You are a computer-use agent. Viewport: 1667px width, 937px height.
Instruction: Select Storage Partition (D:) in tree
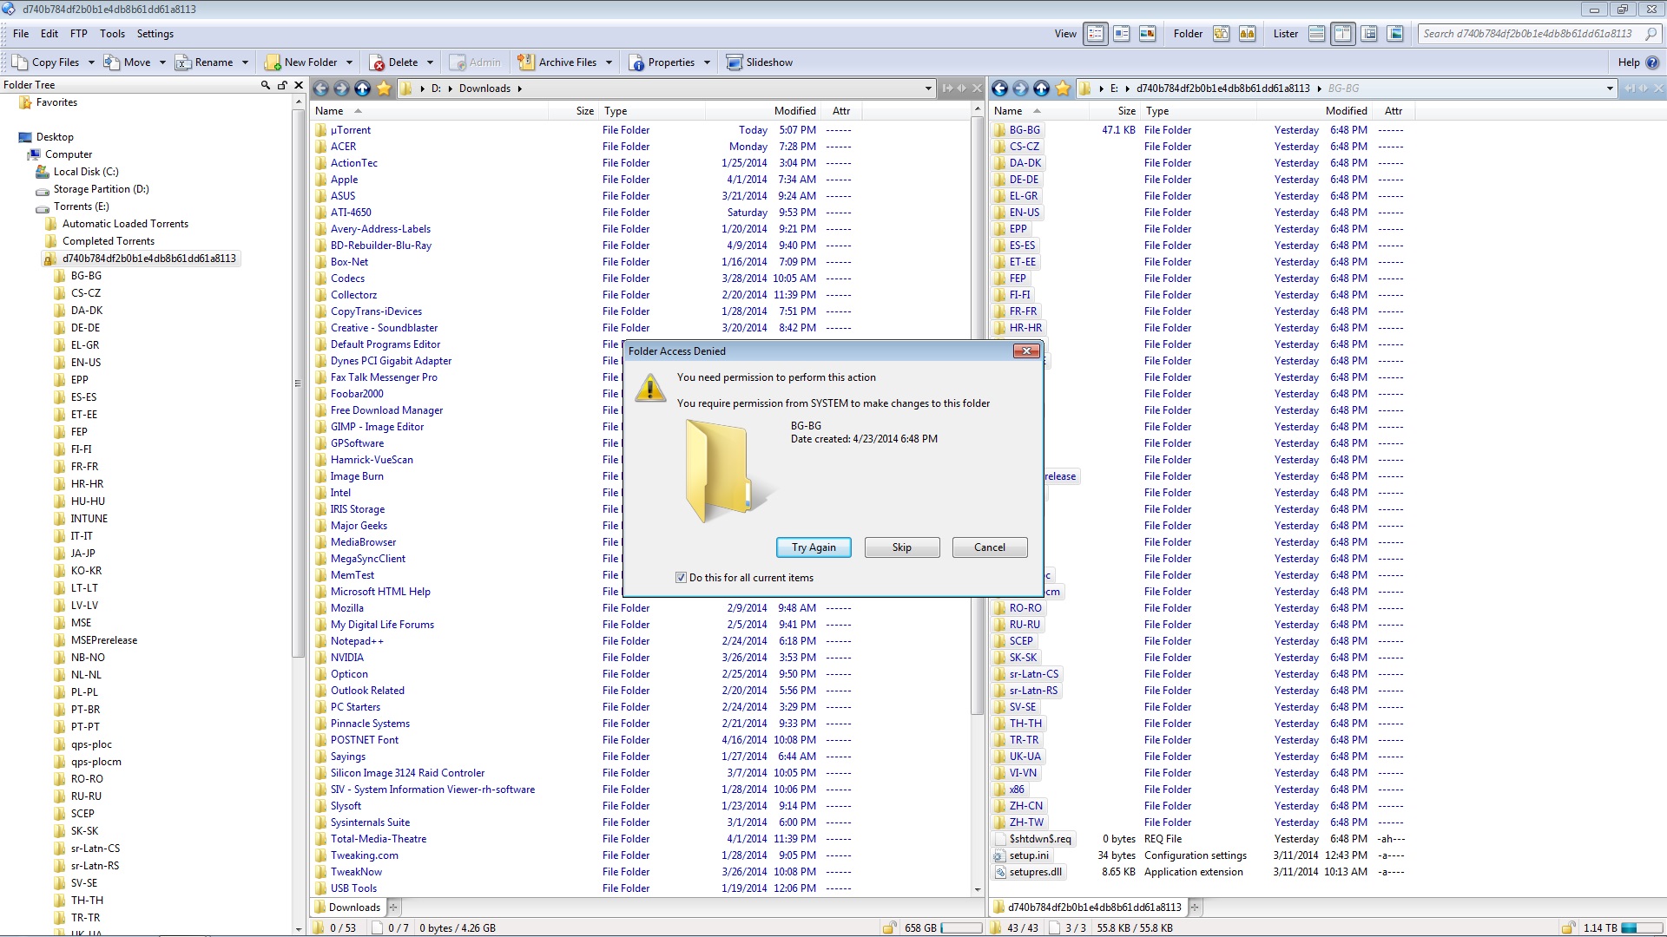click(102, 189)
